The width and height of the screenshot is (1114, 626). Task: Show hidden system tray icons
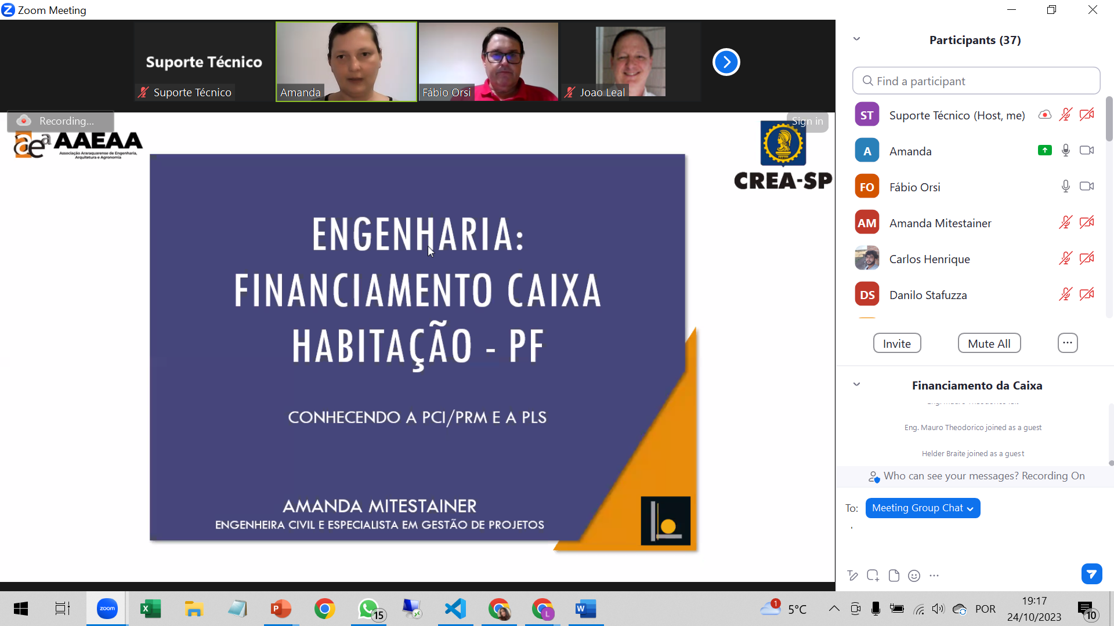tap(834, 609)
